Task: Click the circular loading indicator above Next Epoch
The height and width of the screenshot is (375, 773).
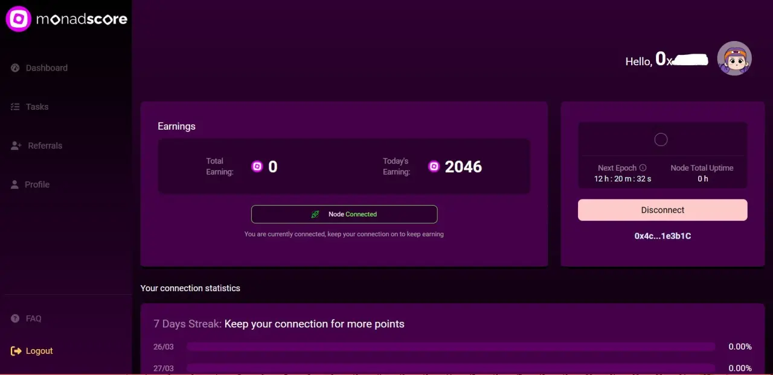Action: pyautogui.click(x=661, y=140)
